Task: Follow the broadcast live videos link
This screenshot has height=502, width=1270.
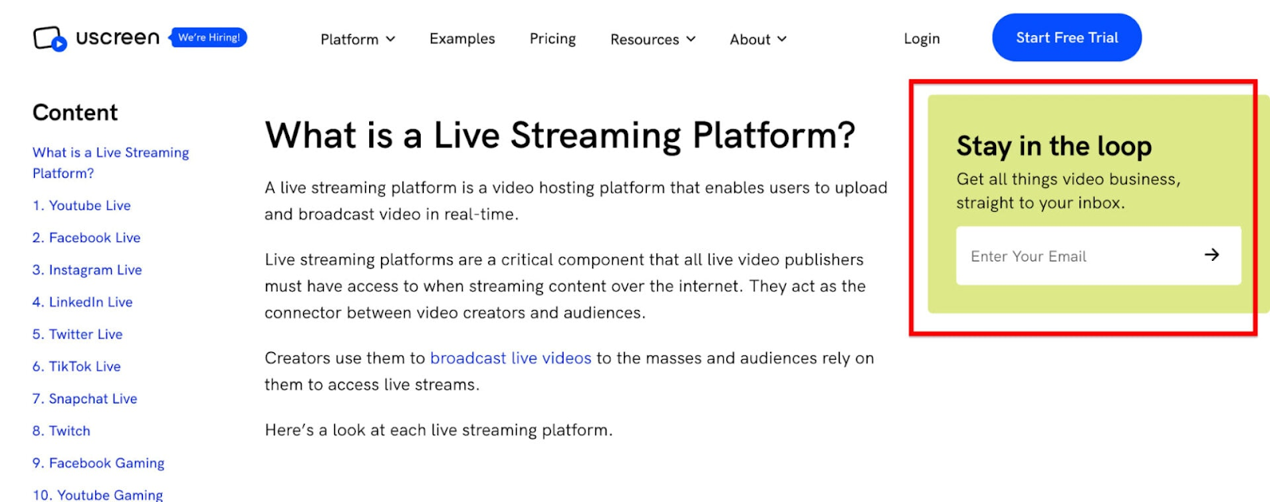Action: 510,358
